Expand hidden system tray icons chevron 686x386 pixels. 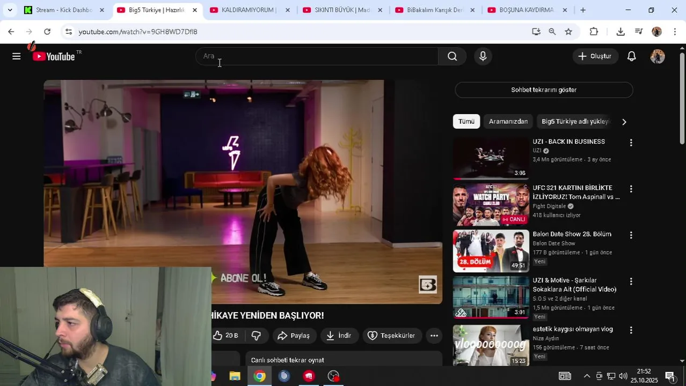click(x=587, y=376)
